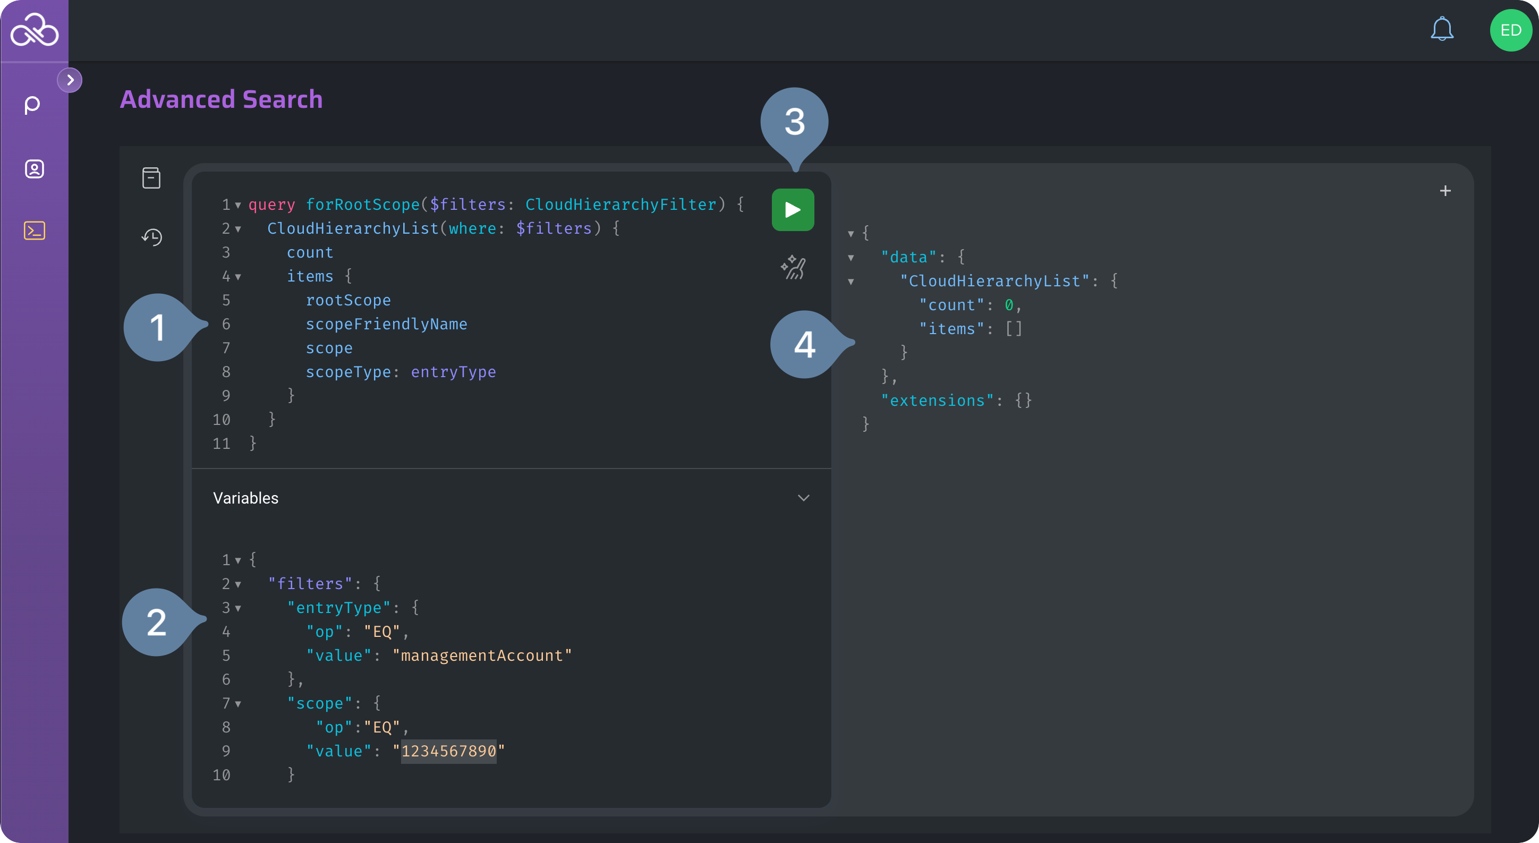Collapse the "CloudHierarchyList" response node
The height and width of the screenshot is (843, 1539).
(851, 282)
